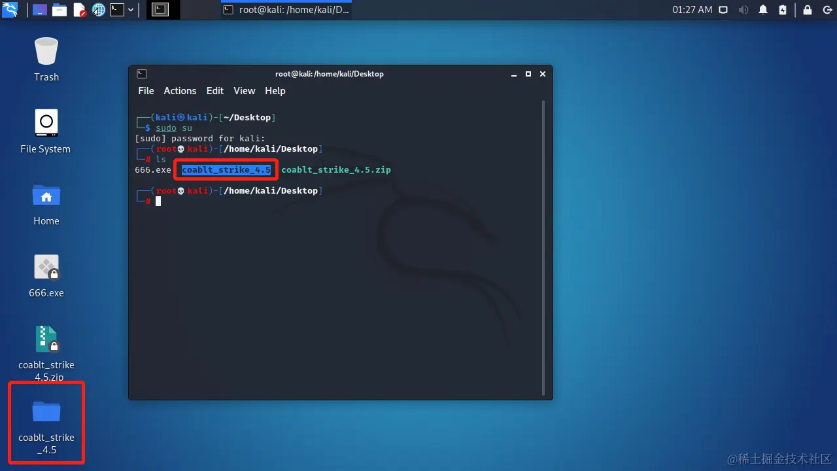Open the terminal Help menu
This screenshot has height=471, width=837.
click(275, 91)
